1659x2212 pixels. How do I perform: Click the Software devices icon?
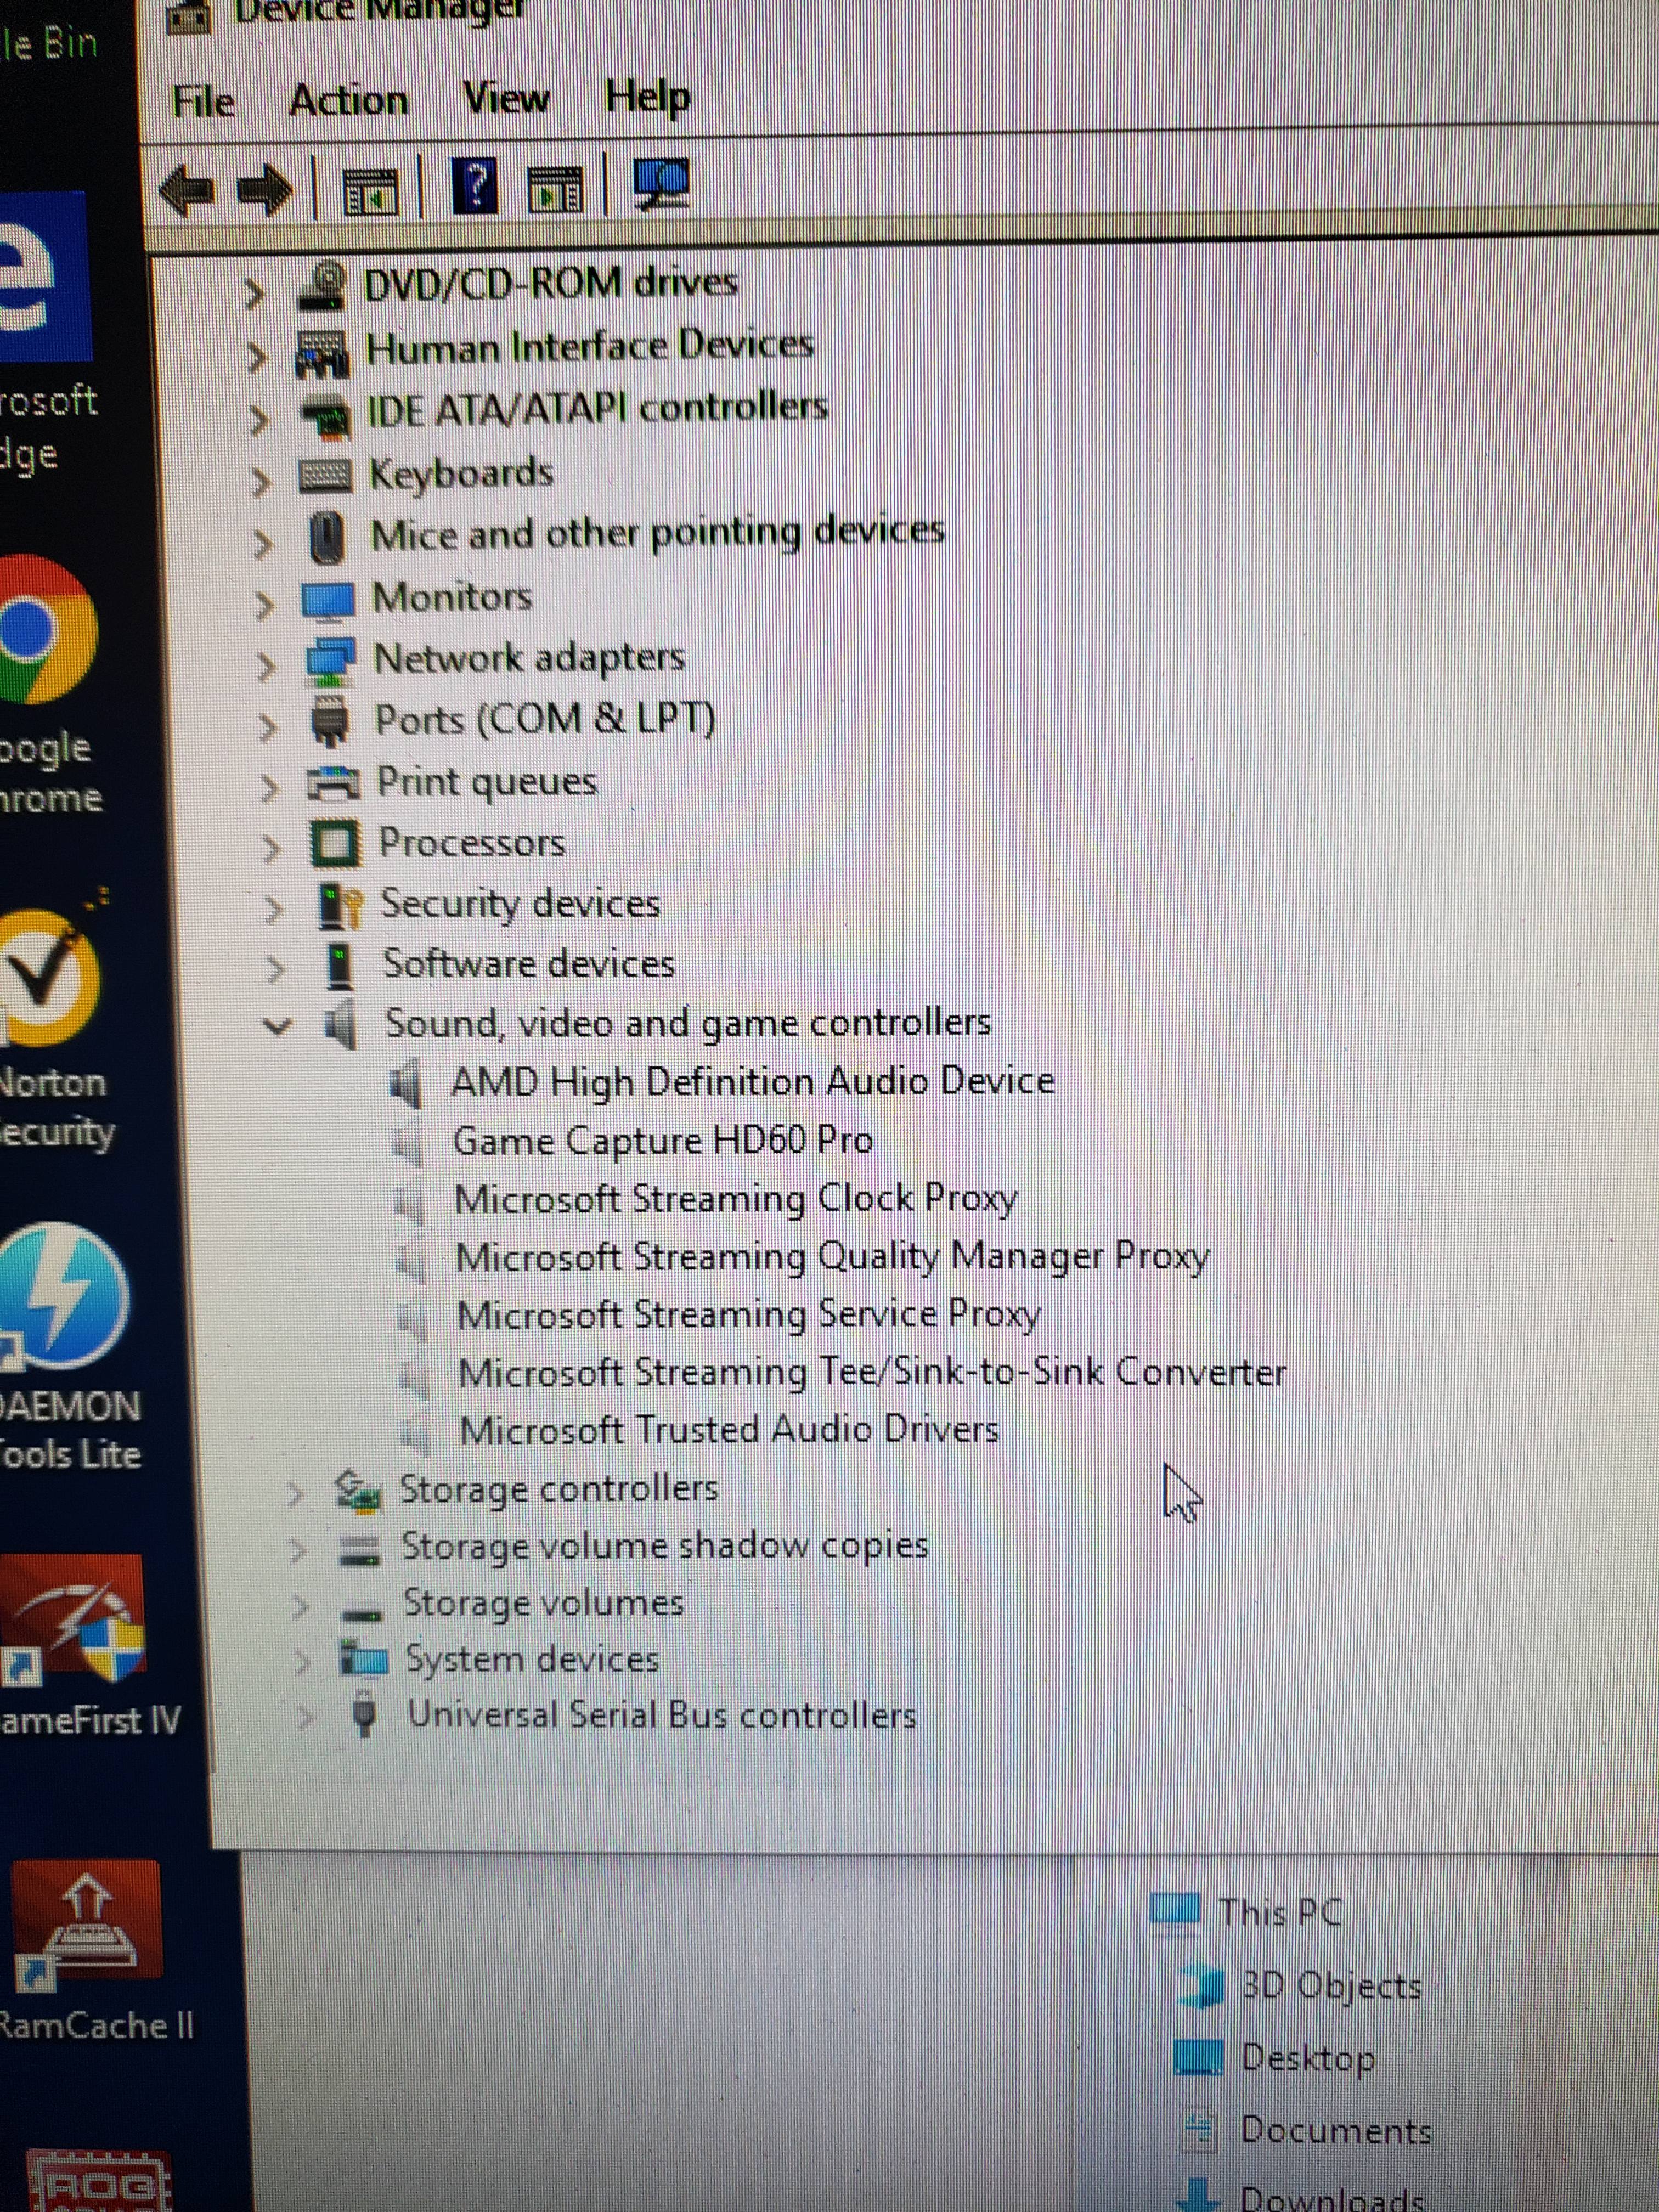[x=341, y=966]
